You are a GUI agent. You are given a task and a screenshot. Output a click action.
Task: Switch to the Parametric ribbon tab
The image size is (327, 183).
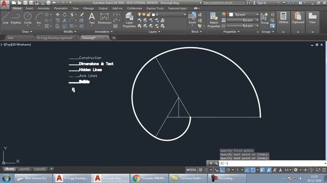[x=61, y=8]
